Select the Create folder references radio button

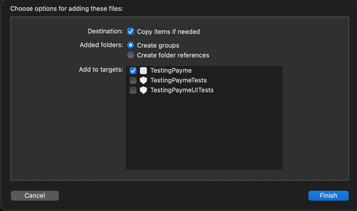(x=131, y=55)
